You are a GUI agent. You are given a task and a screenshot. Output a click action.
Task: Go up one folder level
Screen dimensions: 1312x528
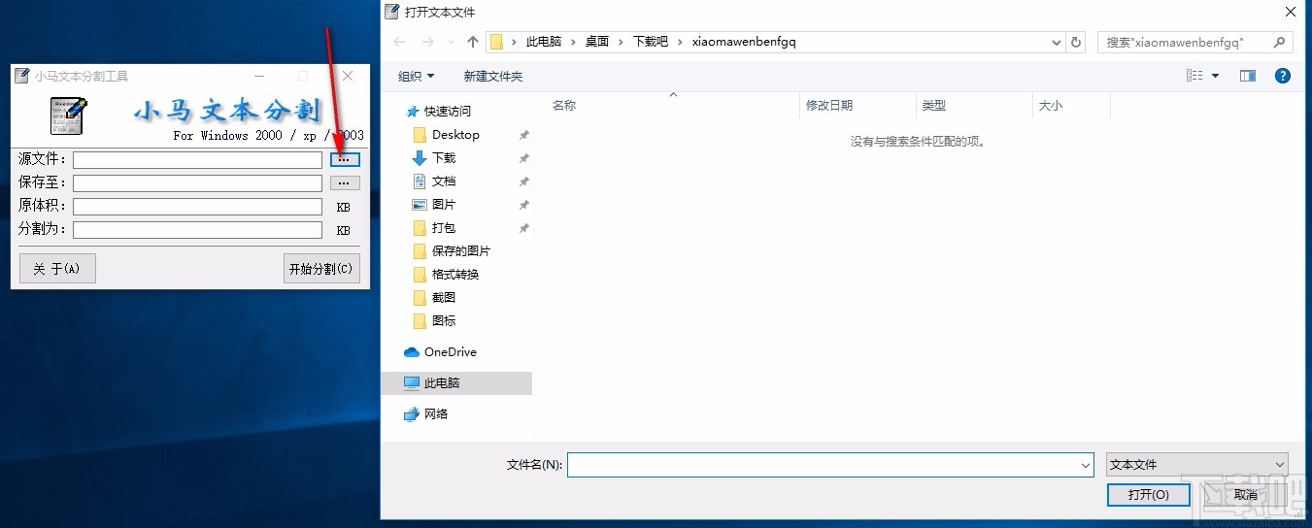[473, 42]
